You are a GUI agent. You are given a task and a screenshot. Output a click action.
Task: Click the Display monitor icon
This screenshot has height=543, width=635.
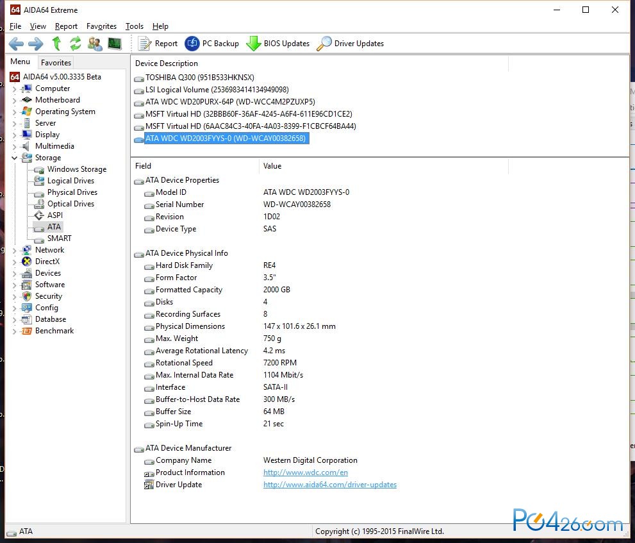click(27, 135)
